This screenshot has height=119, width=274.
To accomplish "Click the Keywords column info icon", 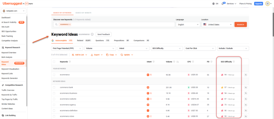I will tap(70, 62).
